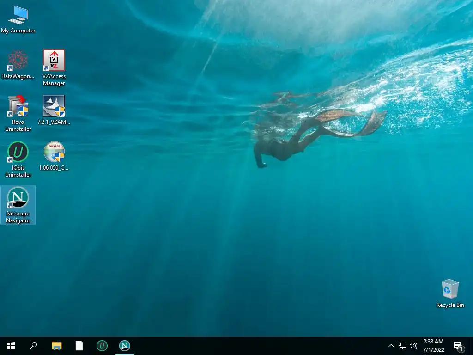Select the Netscape Navigator desktop shortcut
Image resolution: width=473 pixels, height=355 pixels.
click(x=18, y=205)
